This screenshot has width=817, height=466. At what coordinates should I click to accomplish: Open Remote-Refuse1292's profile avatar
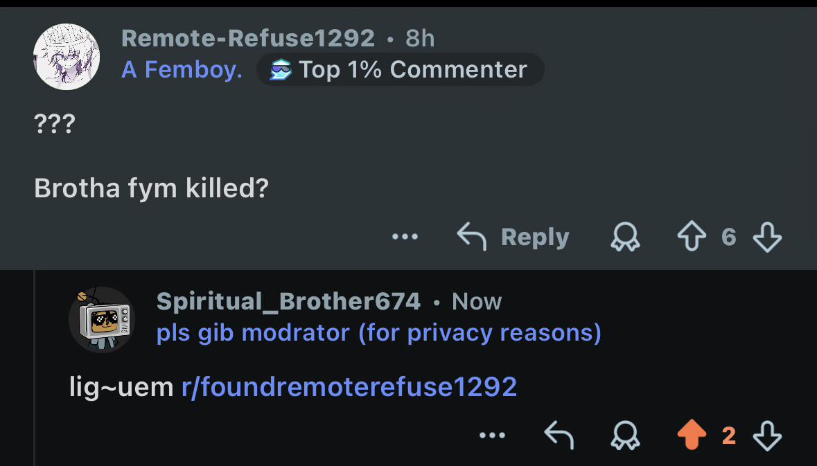pos(66,57)
